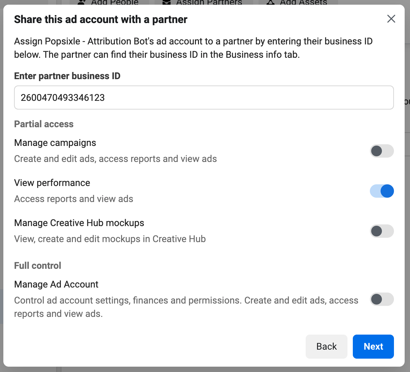The width and height of the screenshot is (410, 372).
Task: Click the Assign Partners briefcase icon
Action: 167,2
